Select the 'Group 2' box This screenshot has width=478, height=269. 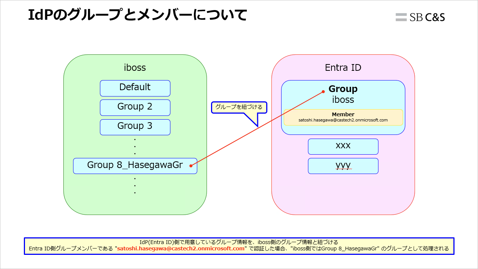pos(135,108)
